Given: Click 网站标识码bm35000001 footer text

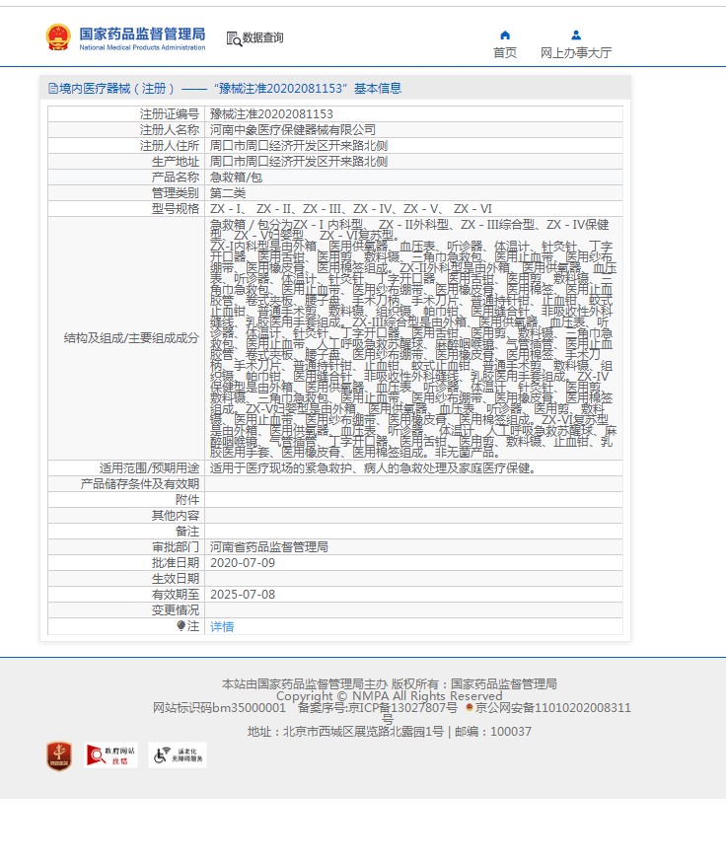Looking at the screenshot, I should click(219, 707).
